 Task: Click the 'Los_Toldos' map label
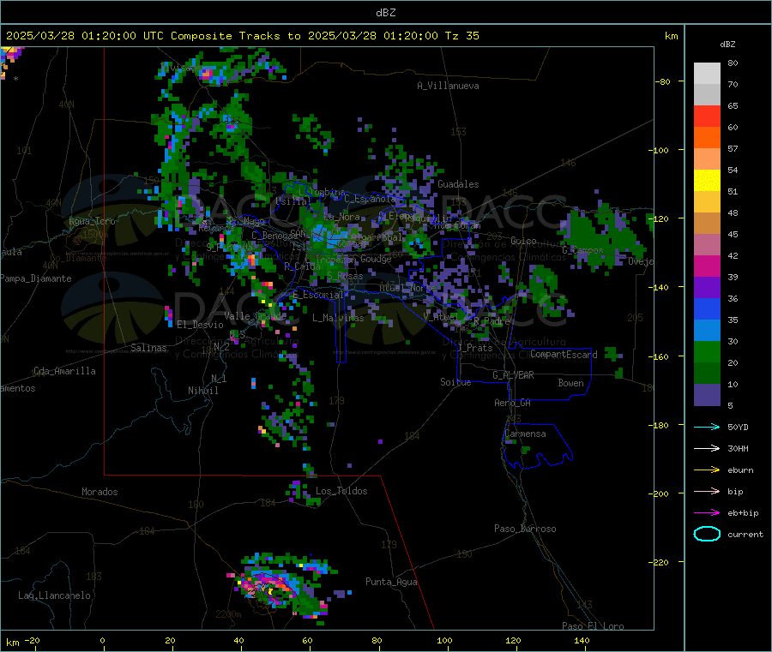pos(341,491)
